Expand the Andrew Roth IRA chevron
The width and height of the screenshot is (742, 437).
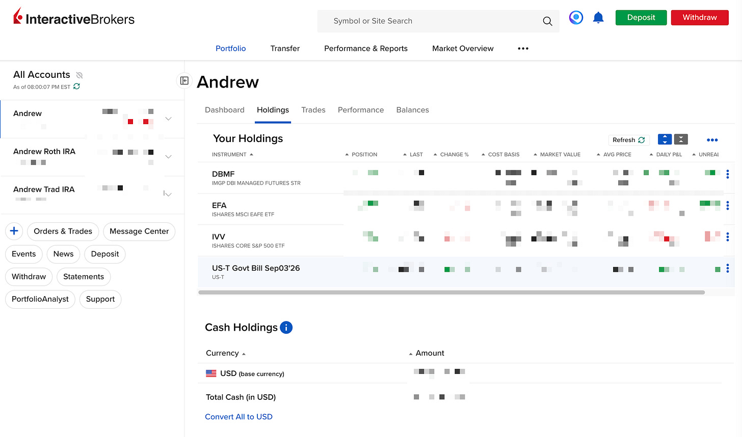168,157
